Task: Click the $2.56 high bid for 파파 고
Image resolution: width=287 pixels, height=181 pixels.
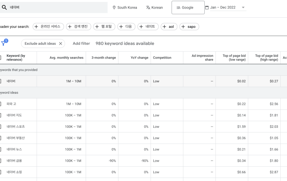Action: click(274, 104)
